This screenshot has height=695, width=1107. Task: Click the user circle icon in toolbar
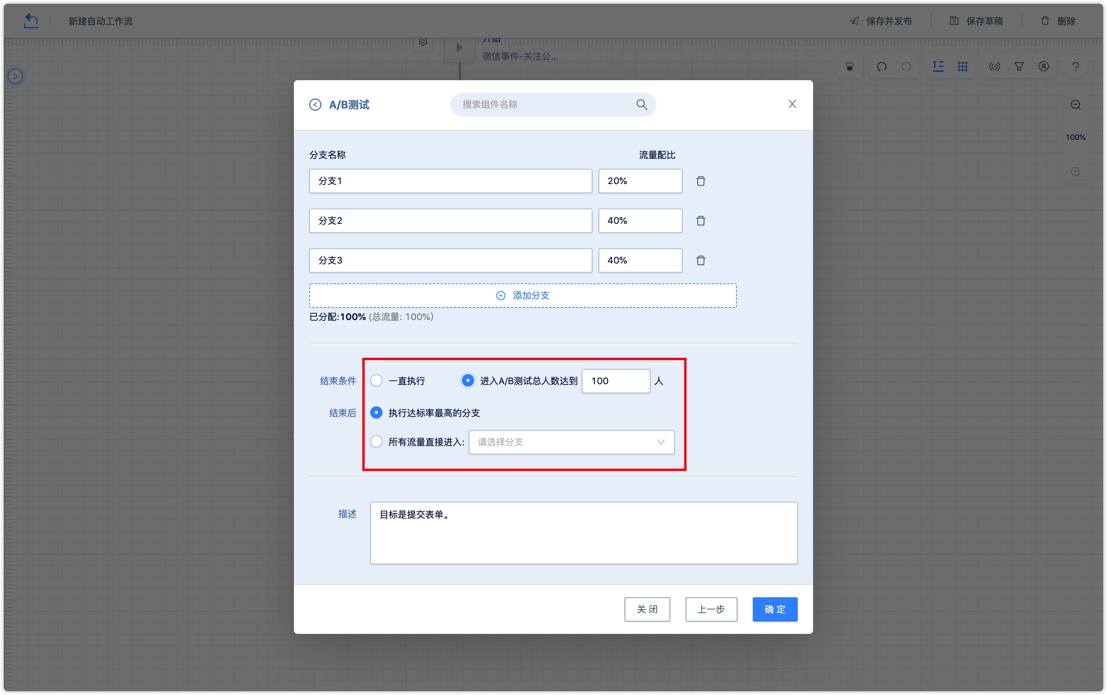click(x=1043, y=67)
